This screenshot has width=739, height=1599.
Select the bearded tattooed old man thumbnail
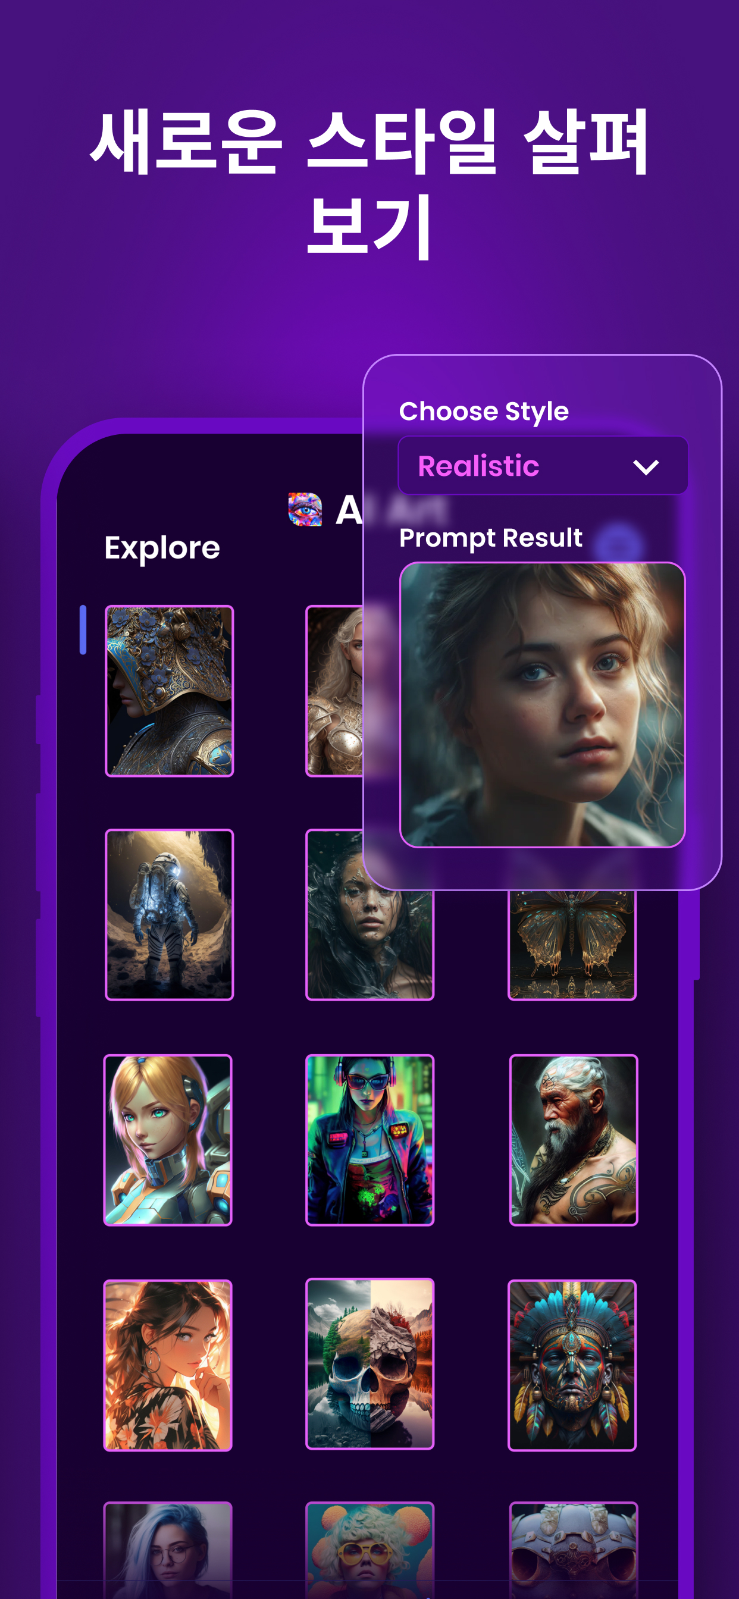point(573,1140)
